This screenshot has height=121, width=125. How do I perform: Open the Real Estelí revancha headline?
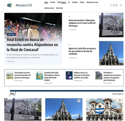tap(32, 45)
